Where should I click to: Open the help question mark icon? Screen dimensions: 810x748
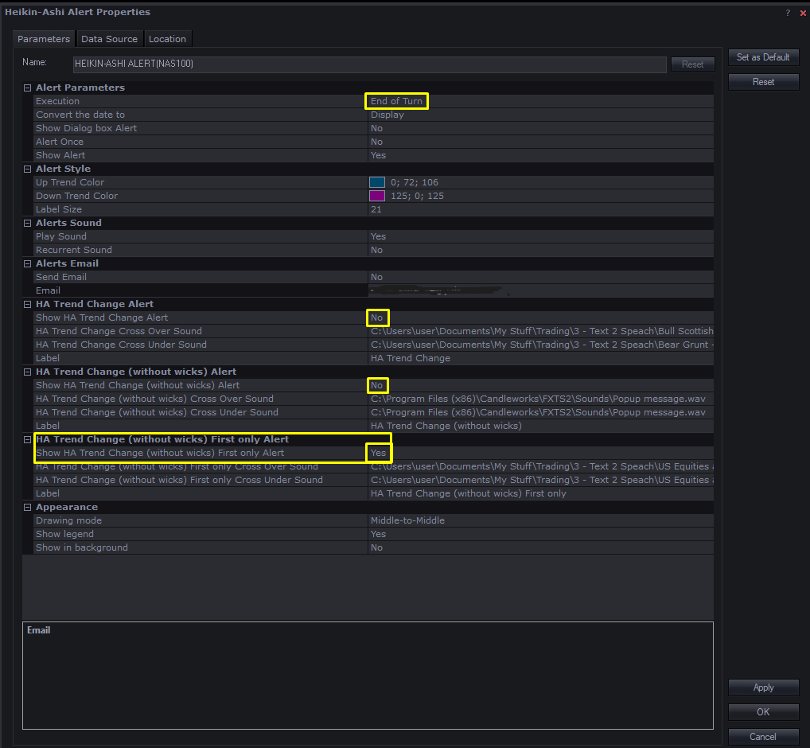pyautogui.click(x=788, y=13)
